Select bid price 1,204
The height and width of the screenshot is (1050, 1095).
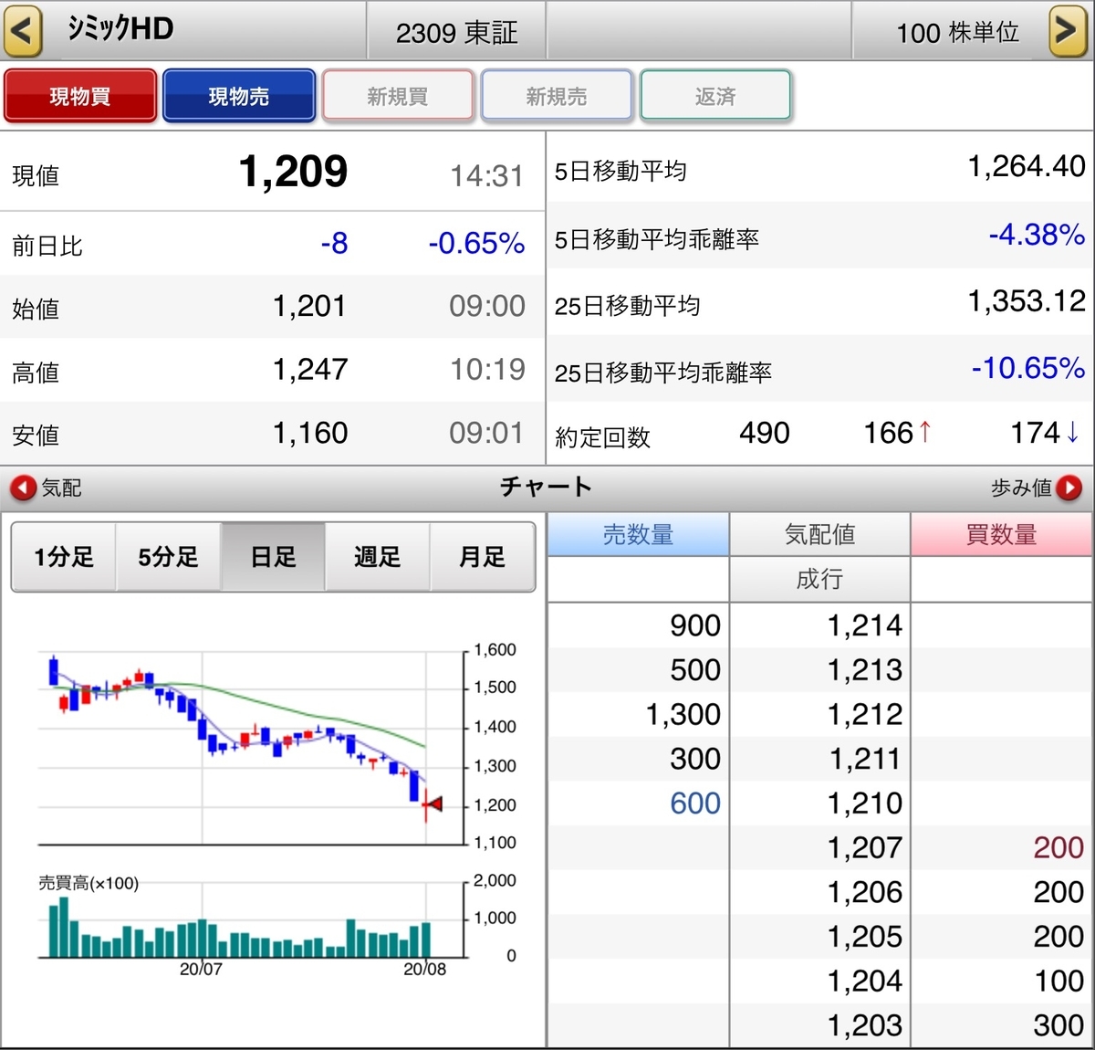864,981
